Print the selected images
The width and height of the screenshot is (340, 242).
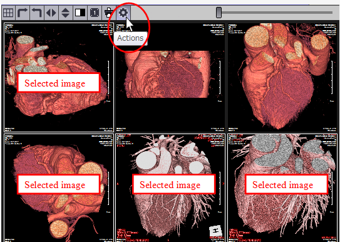(x=108, y=13)
